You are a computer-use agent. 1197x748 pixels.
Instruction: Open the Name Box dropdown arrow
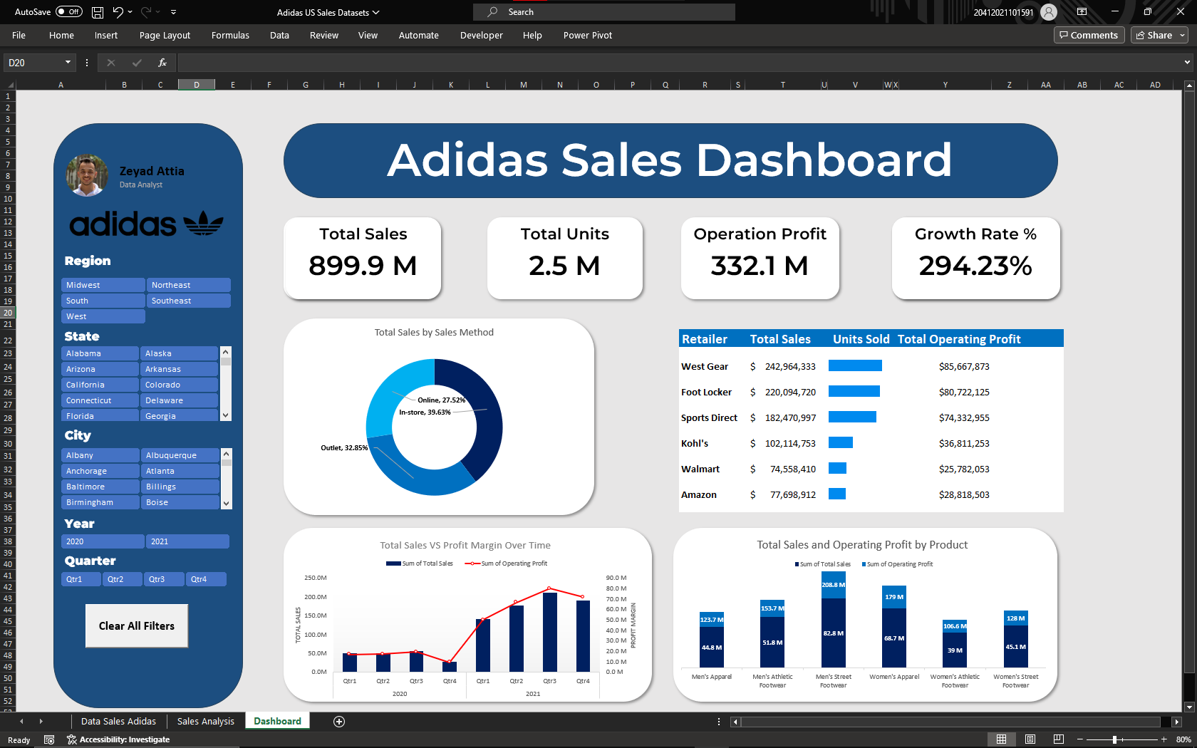[68, 63]
